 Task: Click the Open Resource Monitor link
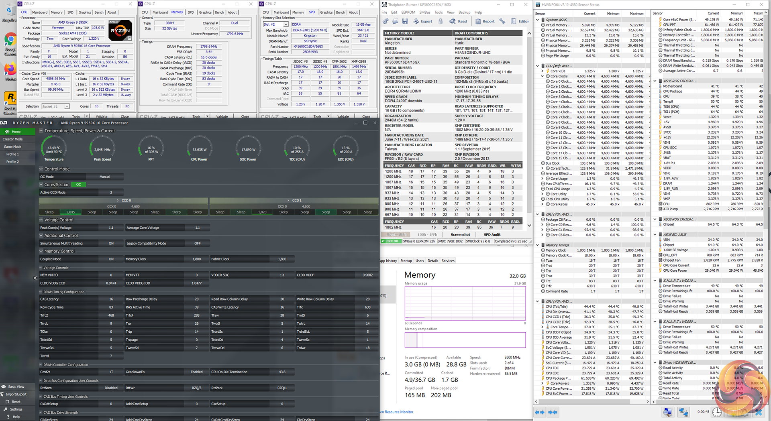(x=397, y=412)
